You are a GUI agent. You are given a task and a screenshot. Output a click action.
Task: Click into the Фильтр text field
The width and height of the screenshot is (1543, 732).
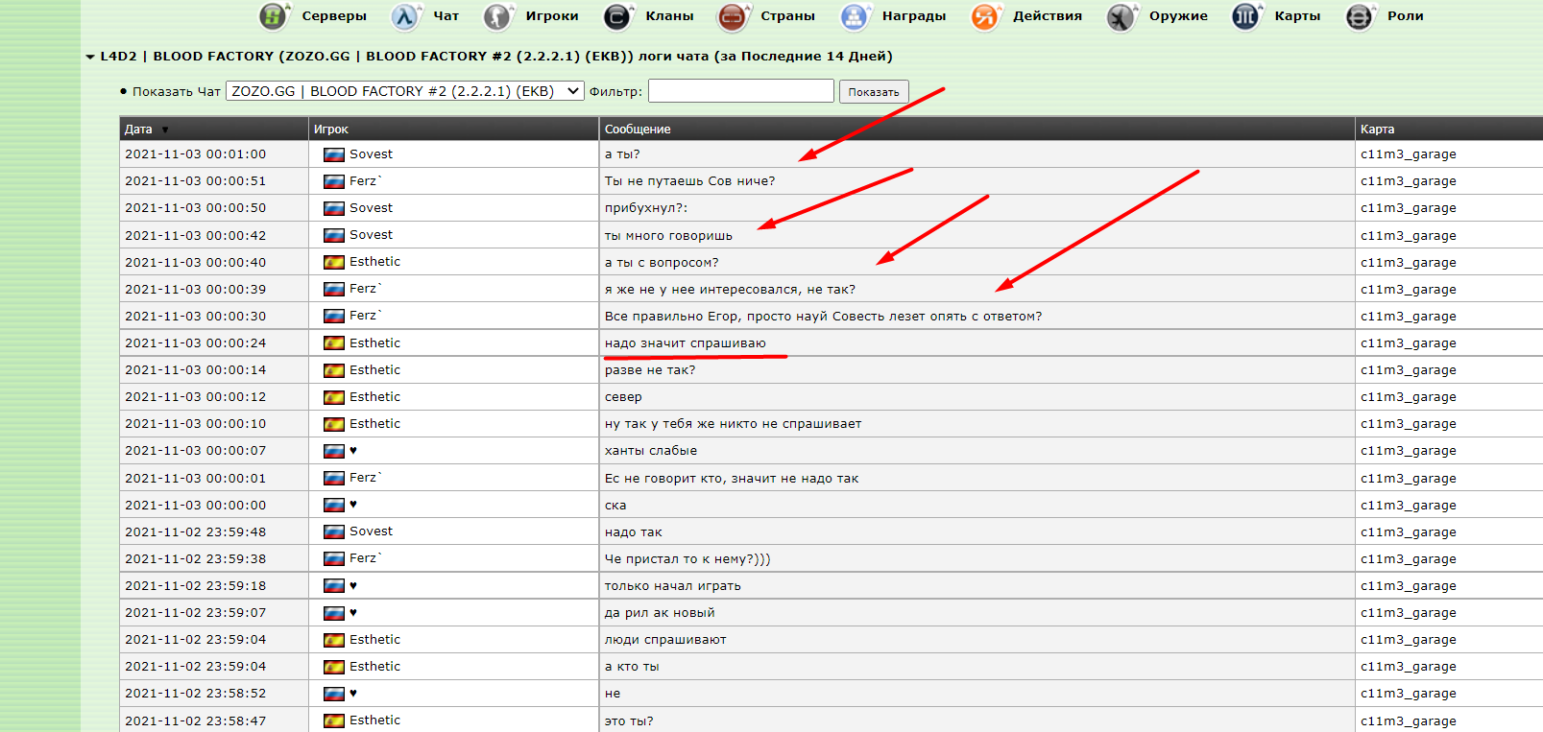[x=740, y=91]
